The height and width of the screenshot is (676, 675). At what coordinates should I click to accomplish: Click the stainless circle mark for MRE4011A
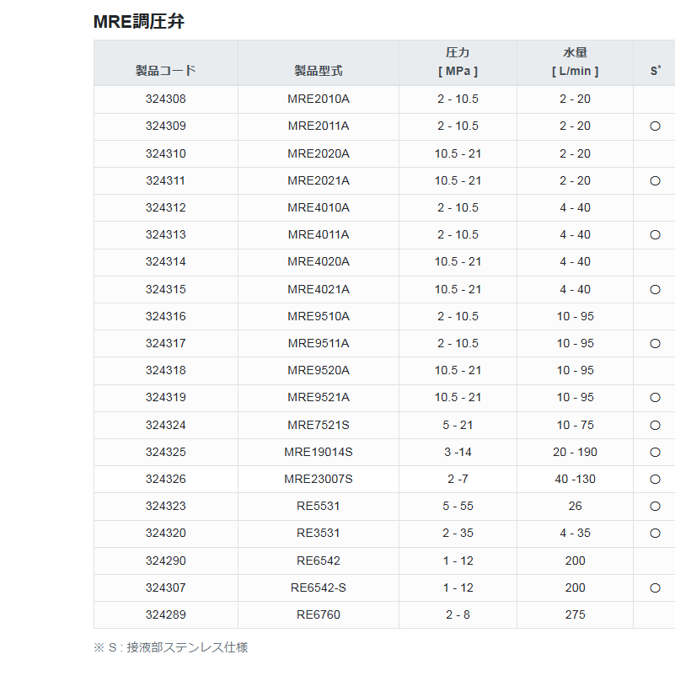(x=655, y=235)
